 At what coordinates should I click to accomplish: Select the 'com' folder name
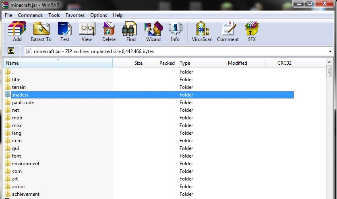click(17, 171)
